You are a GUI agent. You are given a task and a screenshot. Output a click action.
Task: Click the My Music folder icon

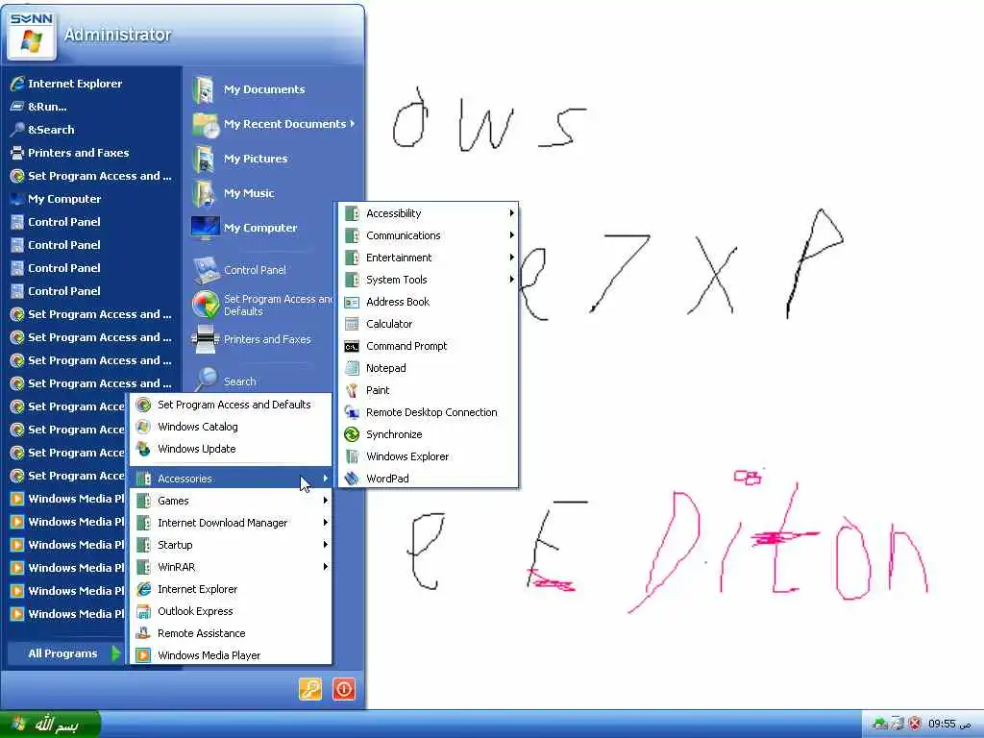[x=204, y=192]
